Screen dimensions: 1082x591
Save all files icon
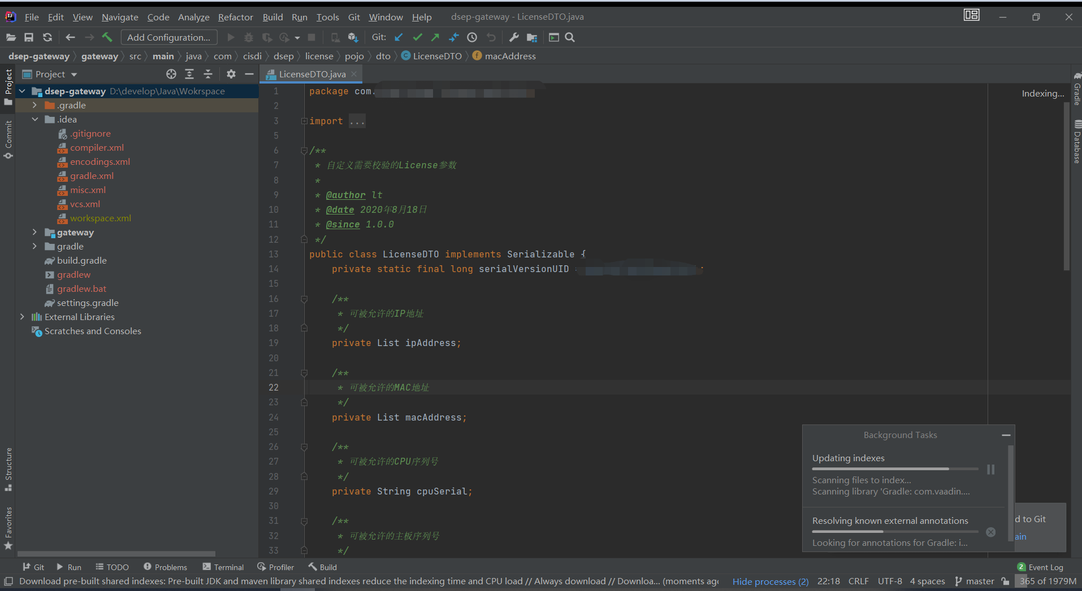(29, 37)
